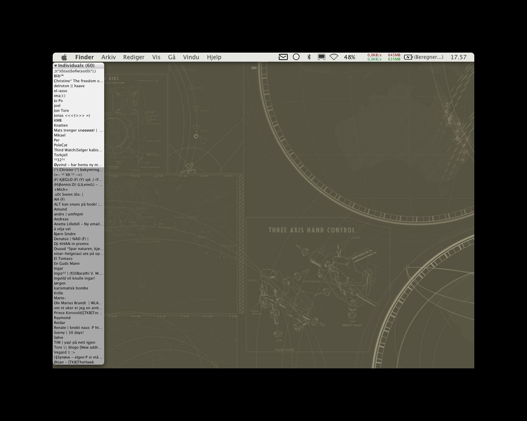This screenshot has width=527, height=421.
Task: Open the Hjelp menu
Action: pos(214,57)
